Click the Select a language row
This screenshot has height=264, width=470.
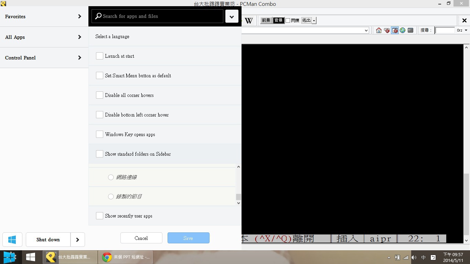pos(165,36)
